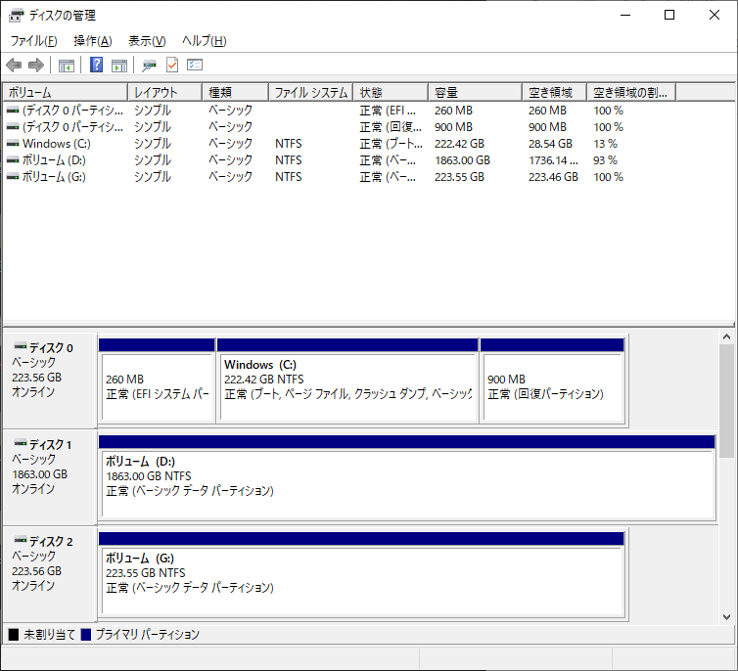Sort by the 種類 column header
Image resolution: width=738 pixels, height=671 pixels.
click(x=235, y=92)
